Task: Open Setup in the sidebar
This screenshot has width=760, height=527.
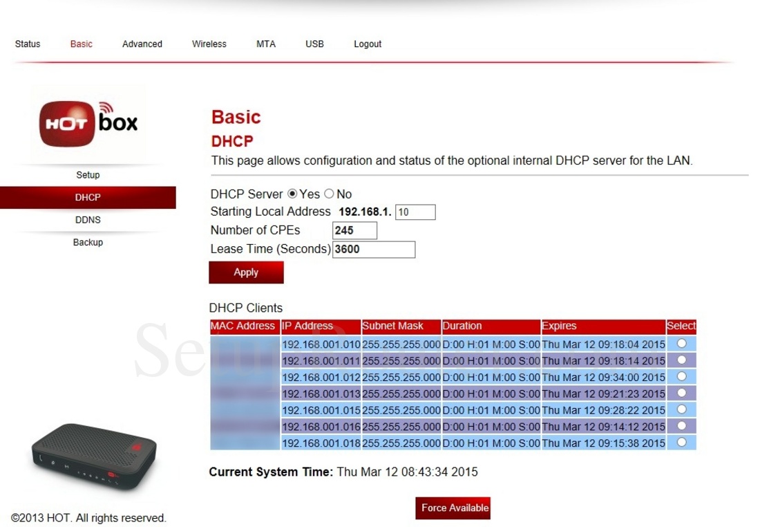Action: coord(88,175)
